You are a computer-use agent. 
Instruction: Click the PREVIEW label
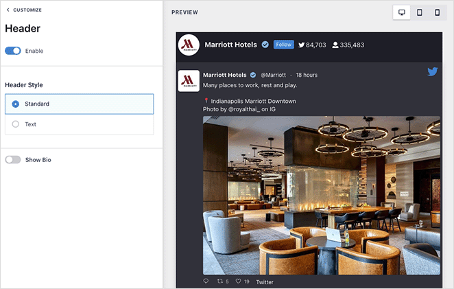[x=184, y=12]
